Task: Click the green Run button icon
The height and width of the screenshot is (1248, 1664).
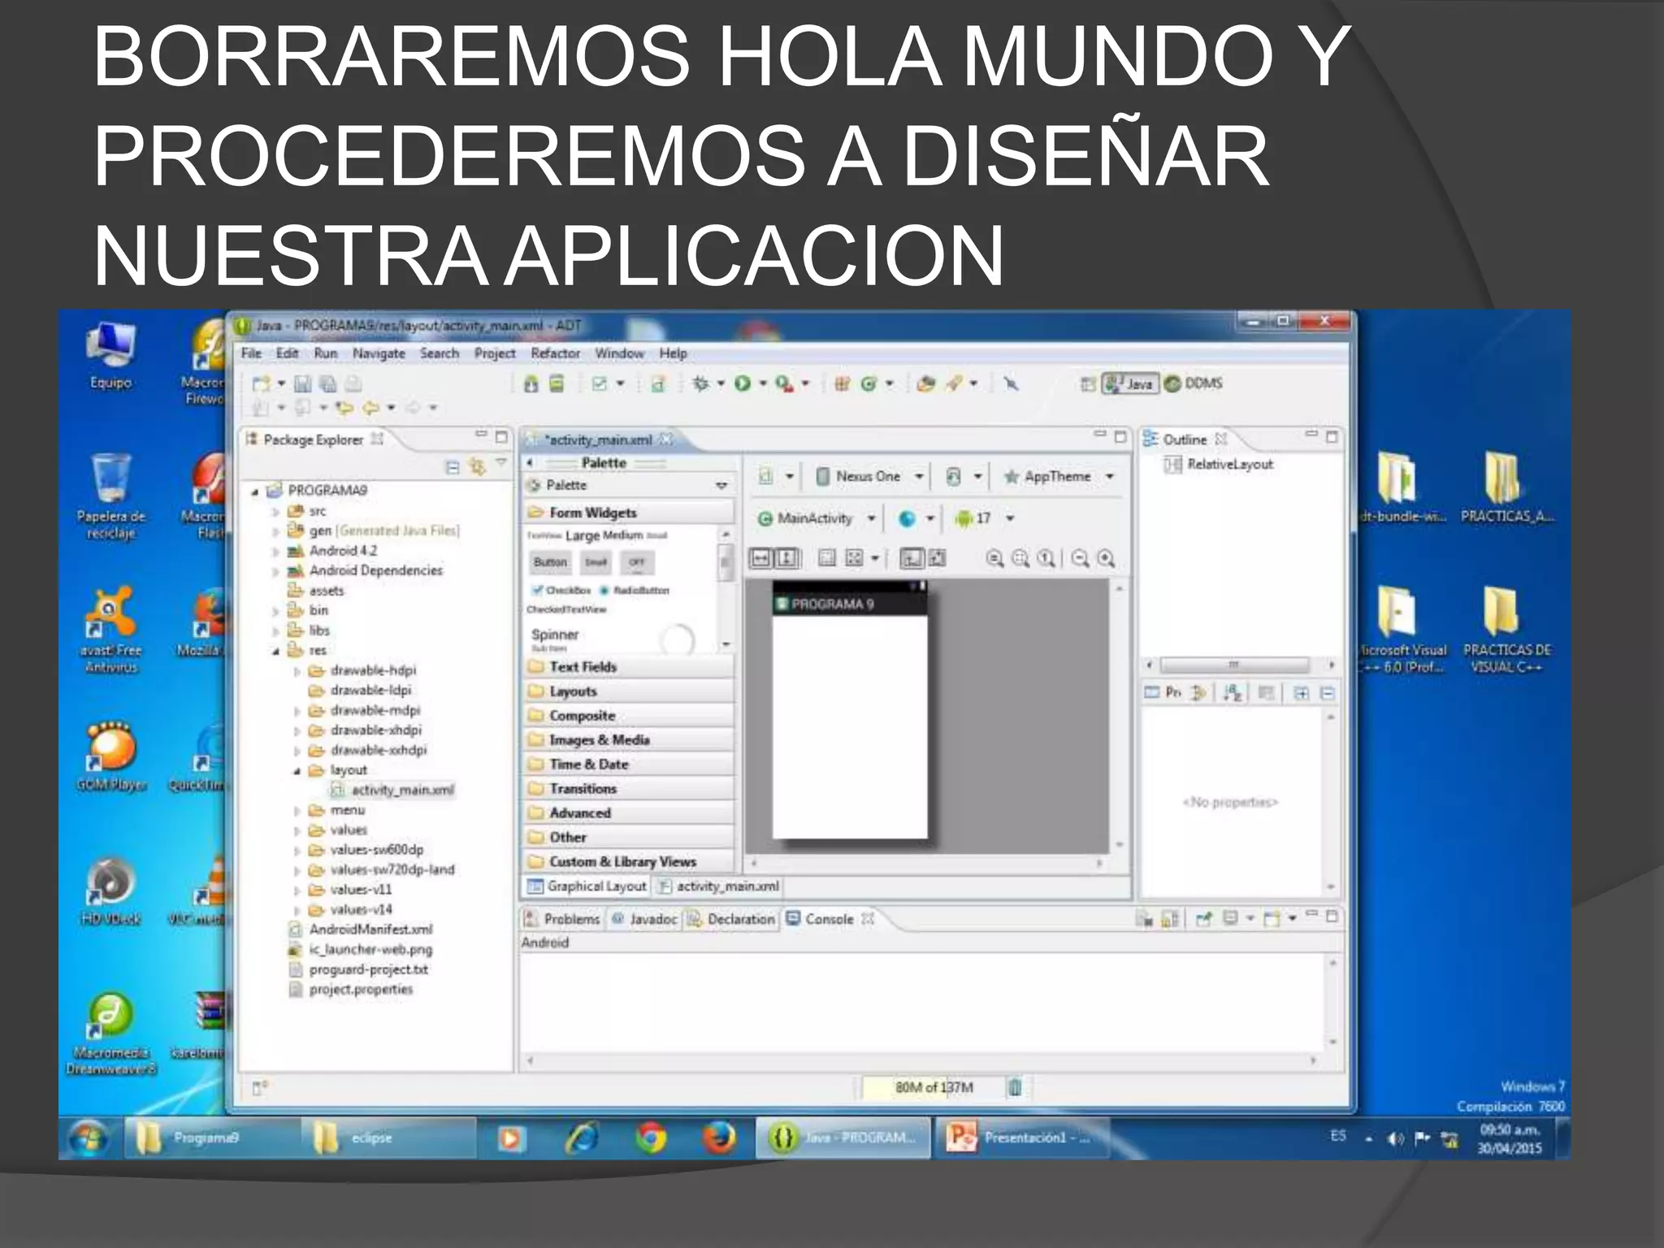Action: pyautogui.click(x=742, y=383)
